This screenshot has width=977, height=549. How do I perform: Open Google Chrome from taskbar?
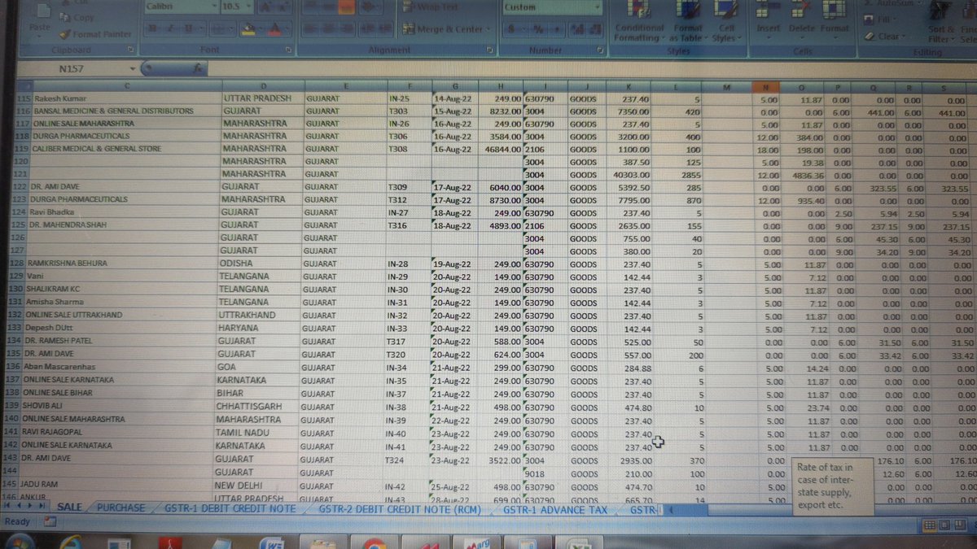pos(375,543)
